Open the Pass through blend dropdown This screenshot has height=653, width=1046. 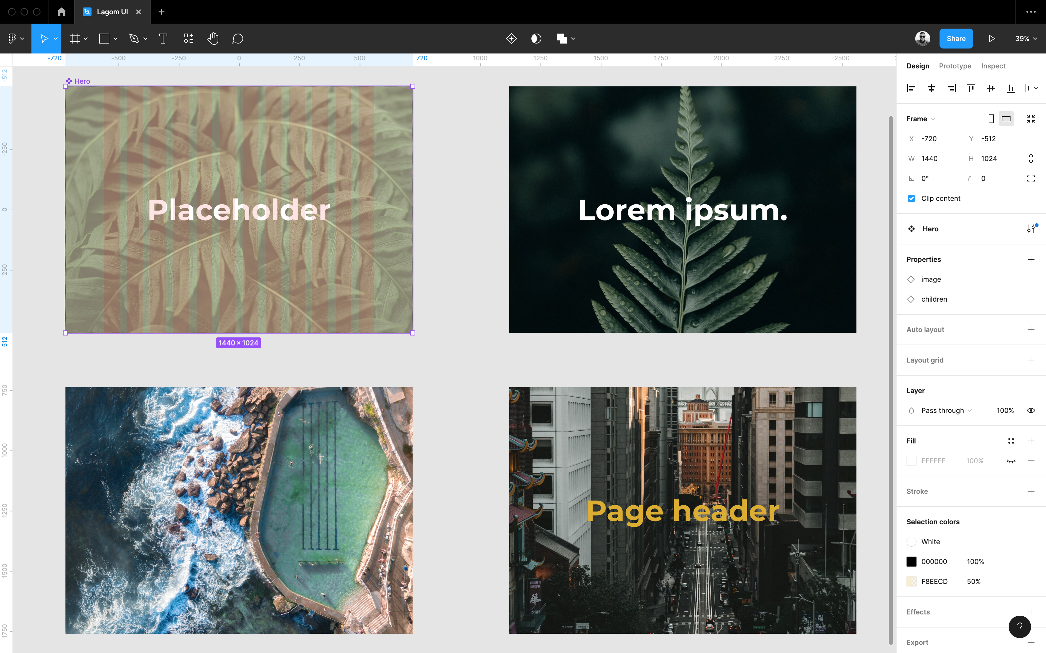tap(946, 410)
